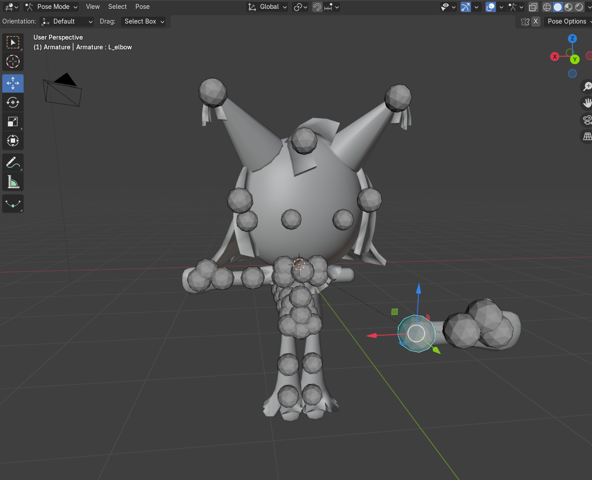This screenshot has width=592, height=480.
Task: Click the green plane square of move gizmo
Action: 395,311
